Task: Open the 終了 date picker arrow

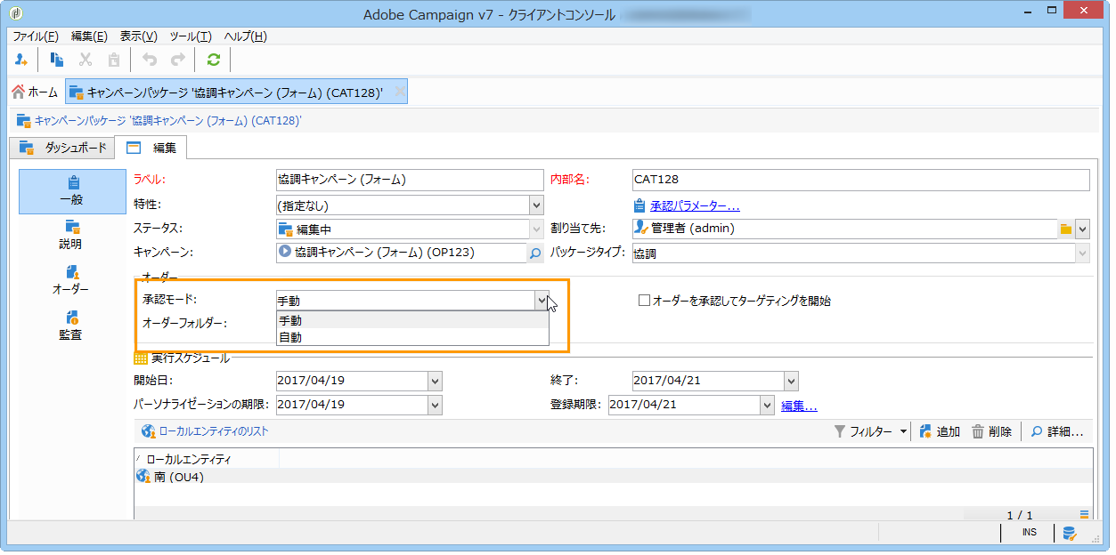Action: [791, 381]
